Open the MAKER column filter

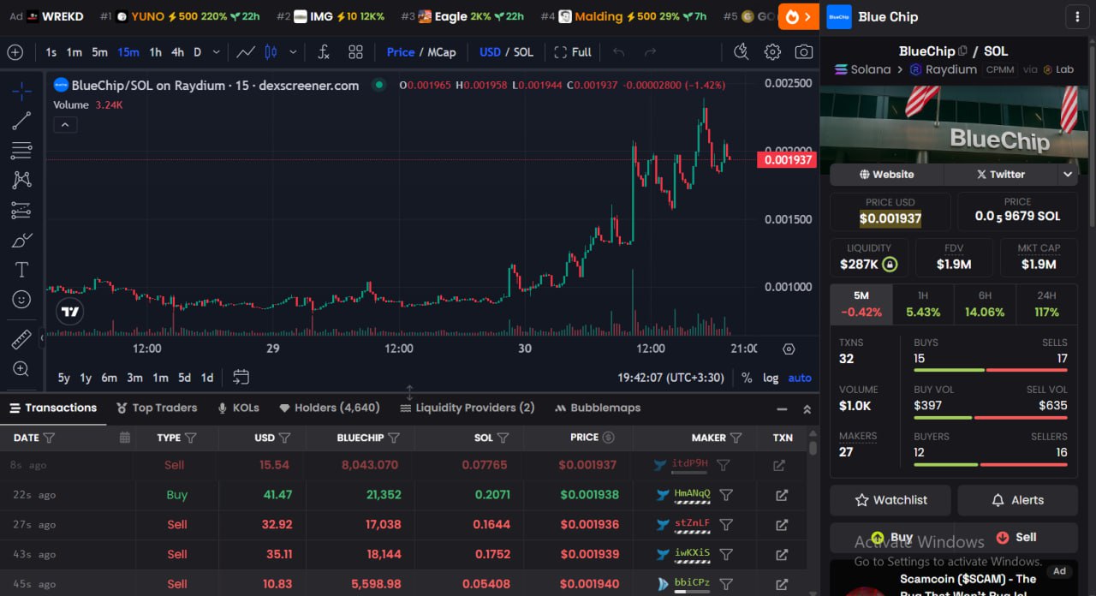point(735,438)
